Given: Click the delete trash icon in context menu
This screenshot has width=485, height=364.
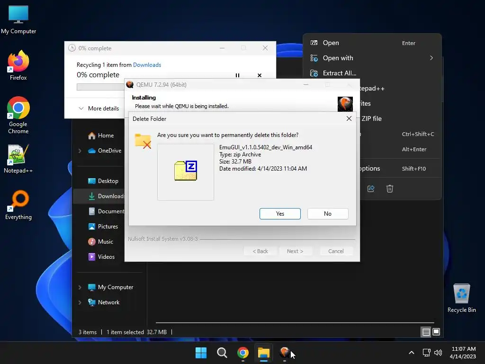Looking at the screenshot, I should pyautogui.click(x=390, y=189).
